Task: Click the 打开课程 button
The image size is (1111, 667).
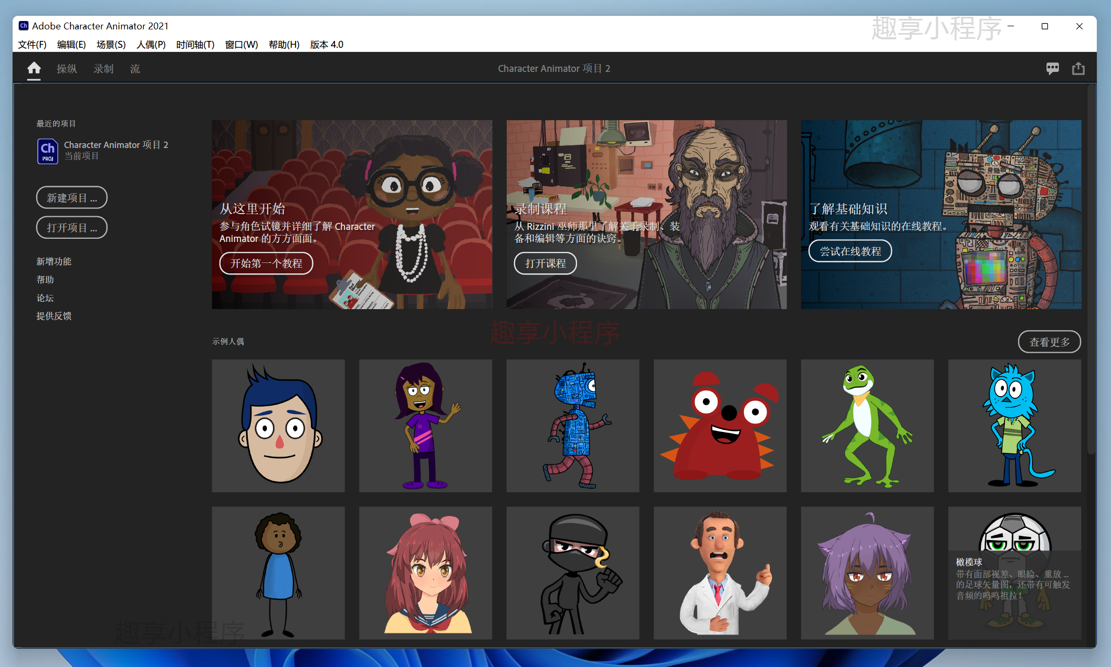Action: (x=546, y=263)
